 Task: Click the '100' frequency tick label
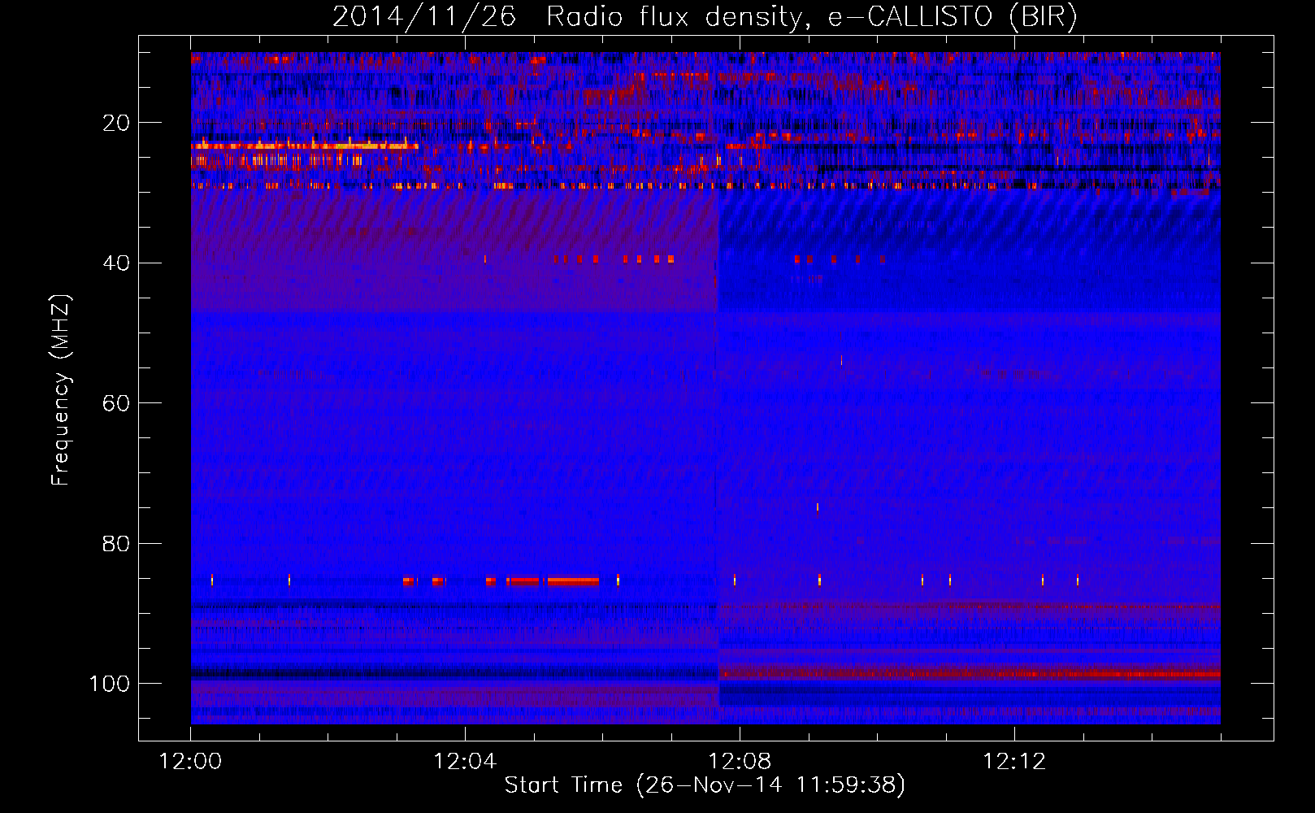click(110, 684)
